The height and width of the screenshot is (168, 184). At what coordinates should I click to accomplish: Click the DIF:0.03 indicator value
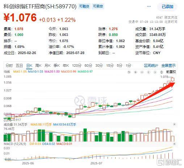tap(35, 144)
